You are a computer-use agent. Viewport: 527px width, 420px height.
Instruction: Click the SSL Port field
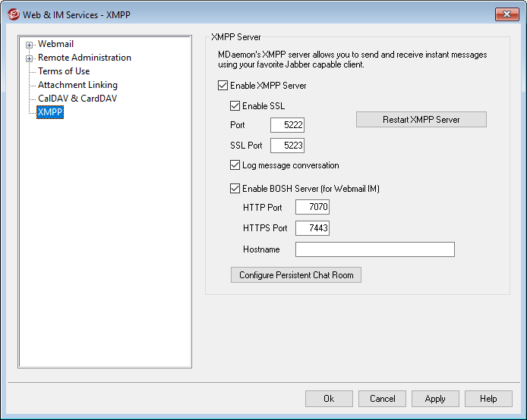287,145
